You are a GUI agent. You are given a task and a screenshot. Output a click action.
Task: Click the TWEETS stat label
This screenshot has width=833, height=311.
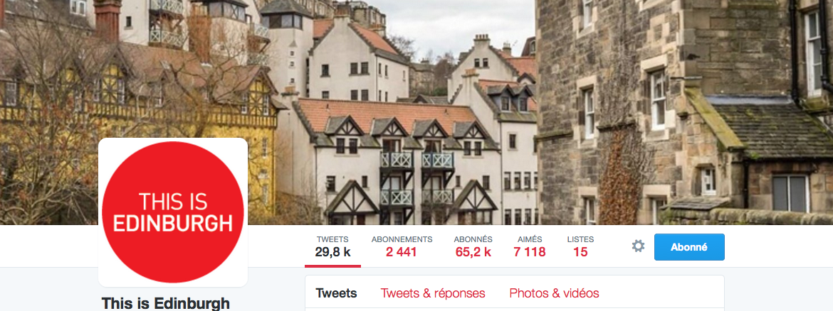click(332, 239)
